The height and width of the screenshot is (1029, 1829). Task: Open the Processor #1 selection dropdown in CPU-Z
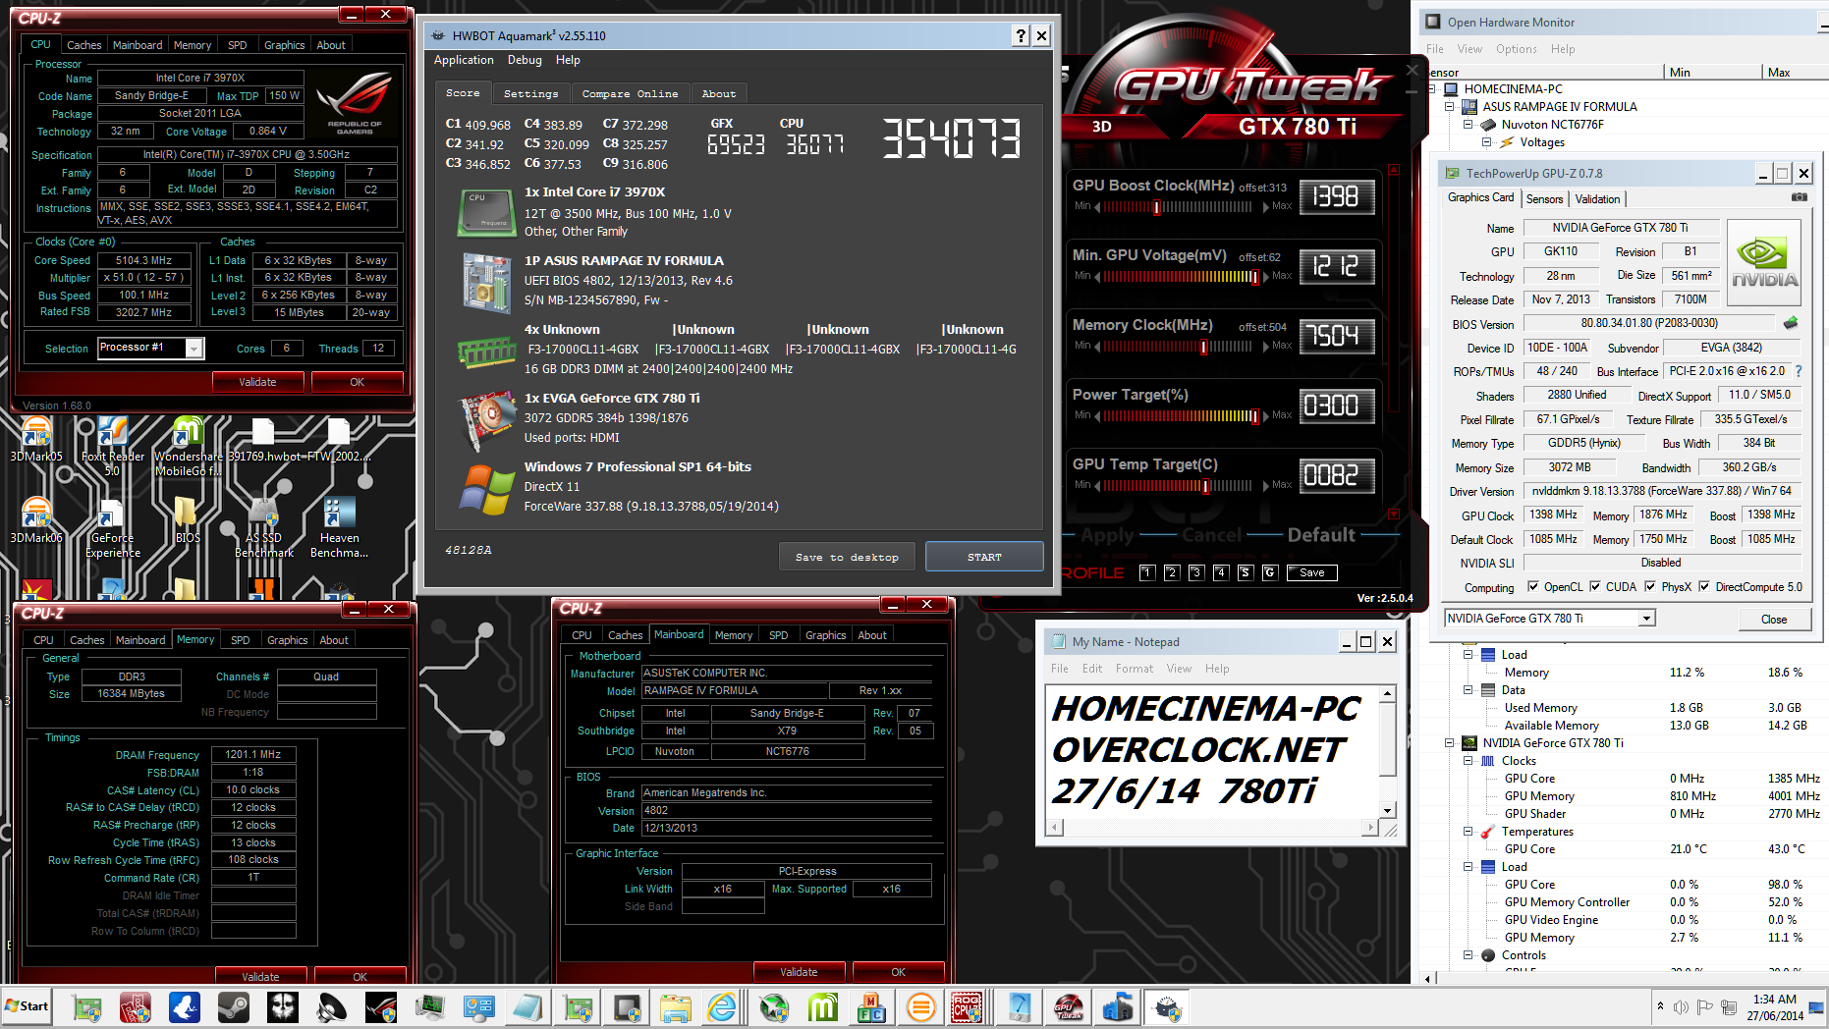point(194,349)
